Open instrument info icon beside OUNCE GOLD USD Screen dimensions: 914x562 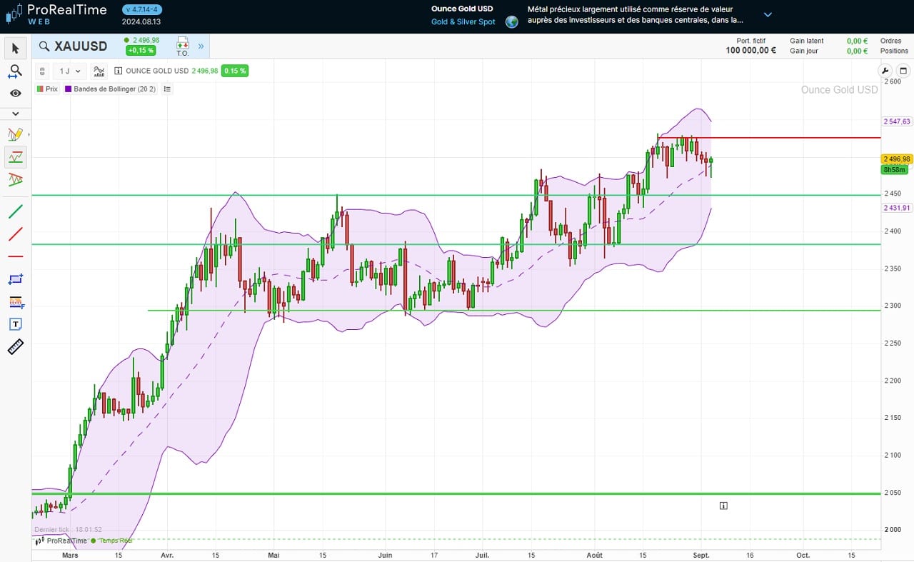point(118,71)
